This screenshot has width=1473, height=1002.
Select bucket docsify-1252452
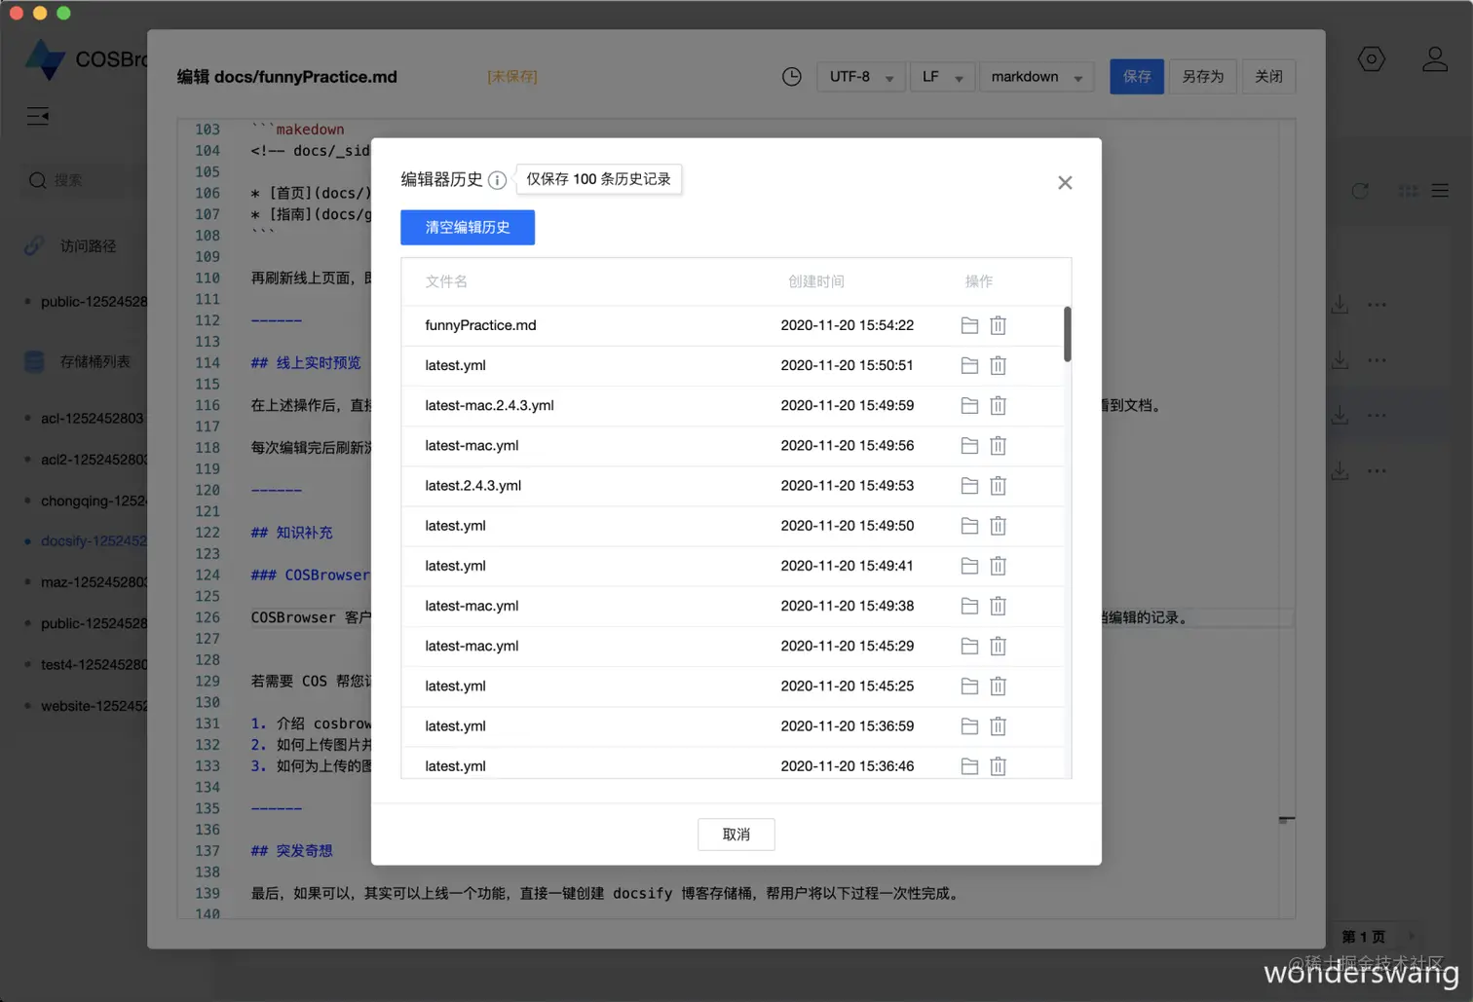[94, 541]
